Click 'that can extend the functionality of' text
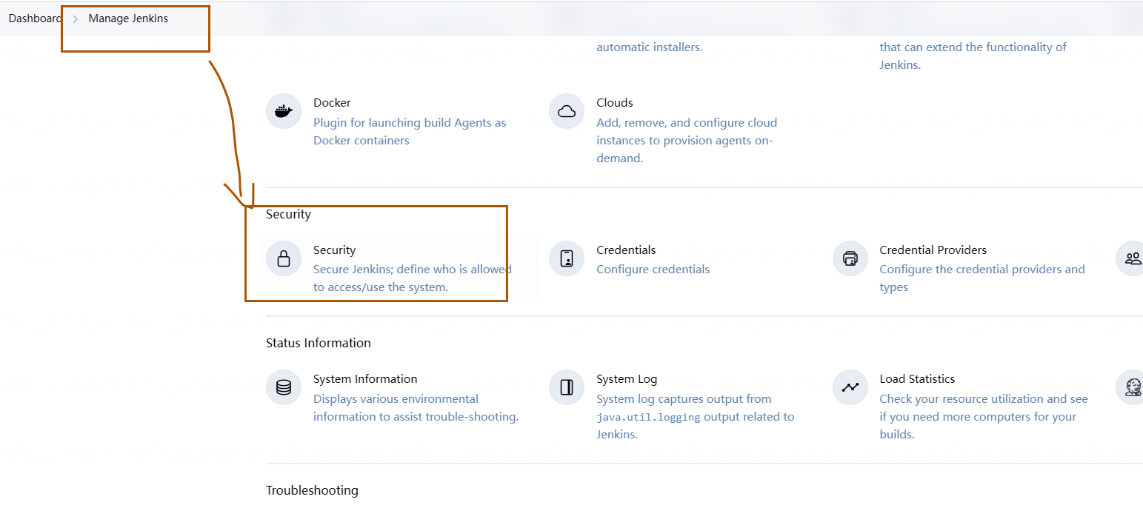 (973, 47)
